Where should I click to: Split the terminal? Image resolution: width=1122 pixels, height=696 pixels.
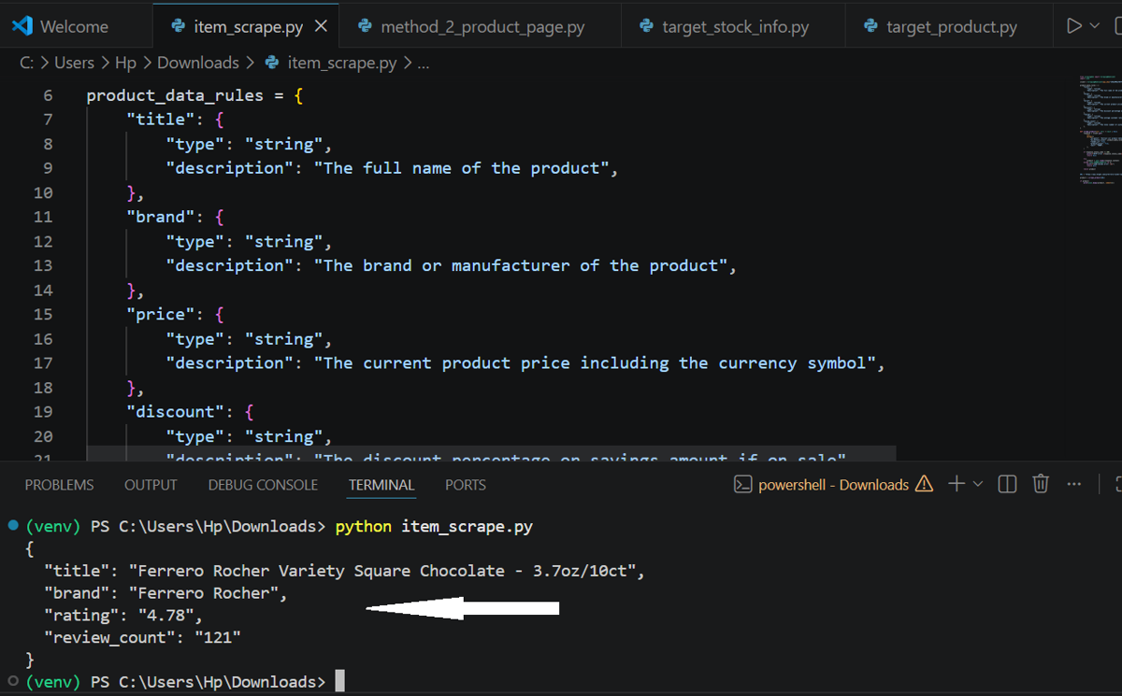click(1007, 484)
